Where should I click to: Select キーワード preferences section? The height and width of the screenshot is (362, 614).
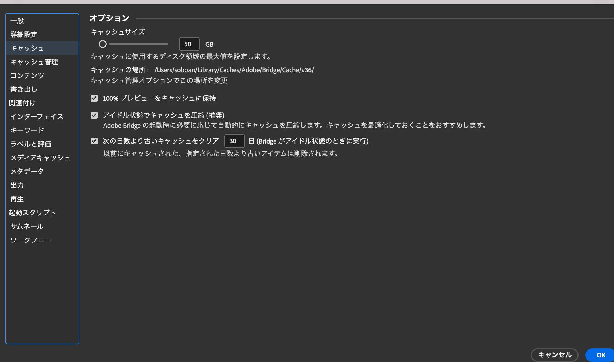pyautogui.click(x=27, y=130)
